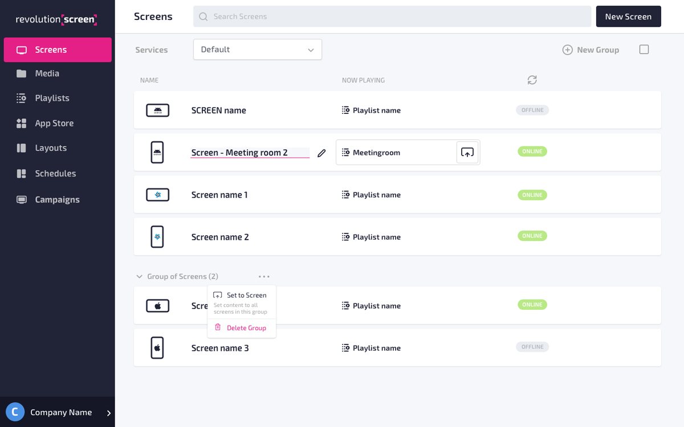Go to Campaigns in the sidebar
This screenshot has width=684, height=427.
point(57,200)
